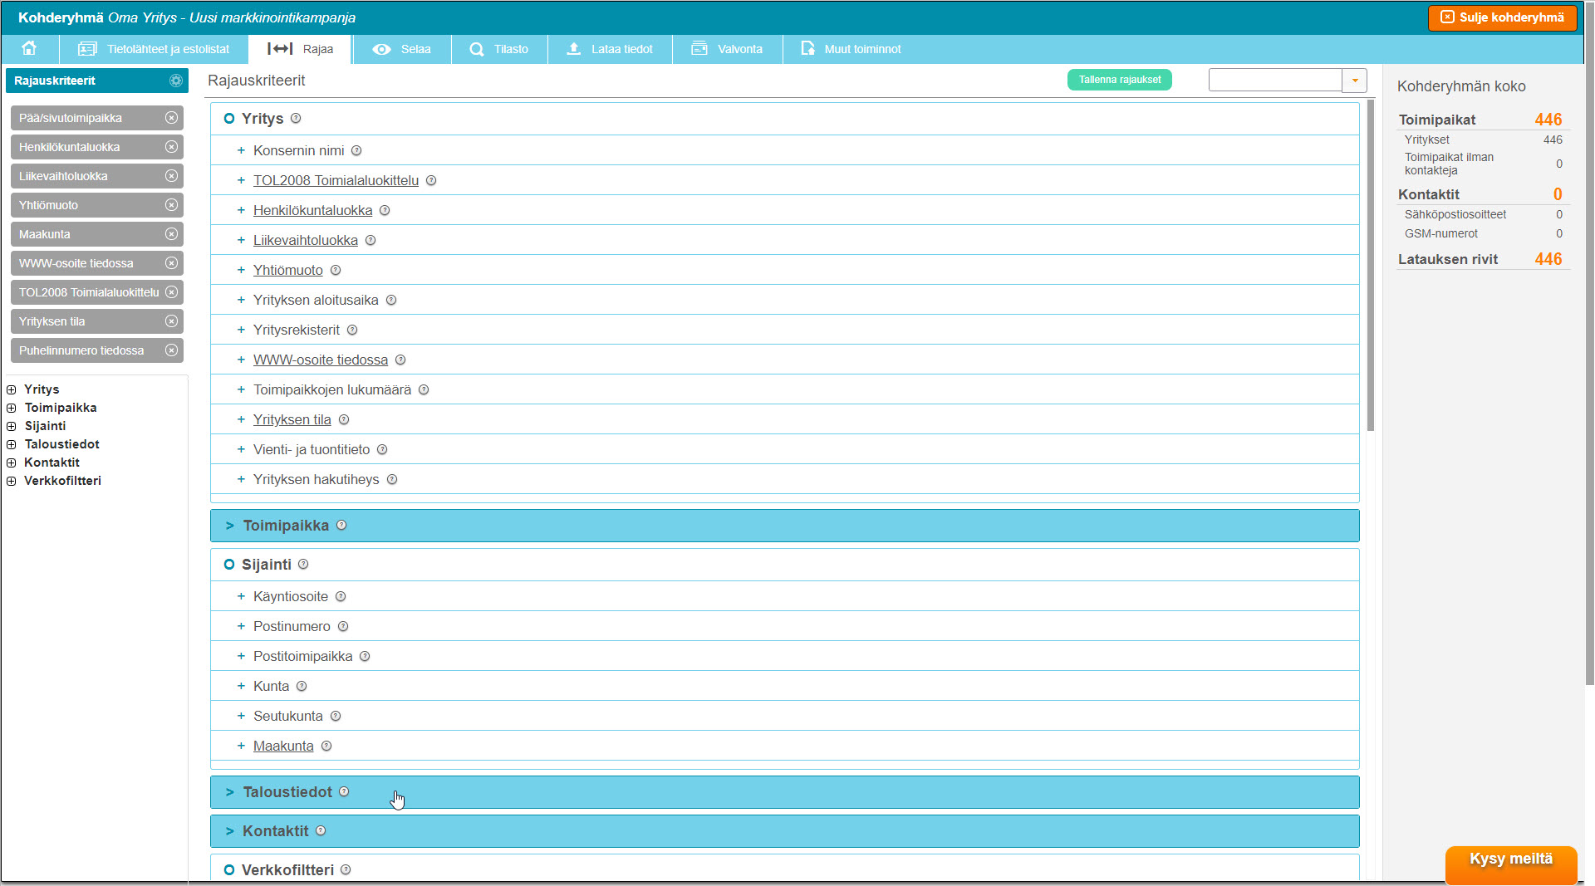The image size is (1595, 886).
Task: Open the Maakunta criterion link in the Sijainti list
Action: click(x=283, y=746)
